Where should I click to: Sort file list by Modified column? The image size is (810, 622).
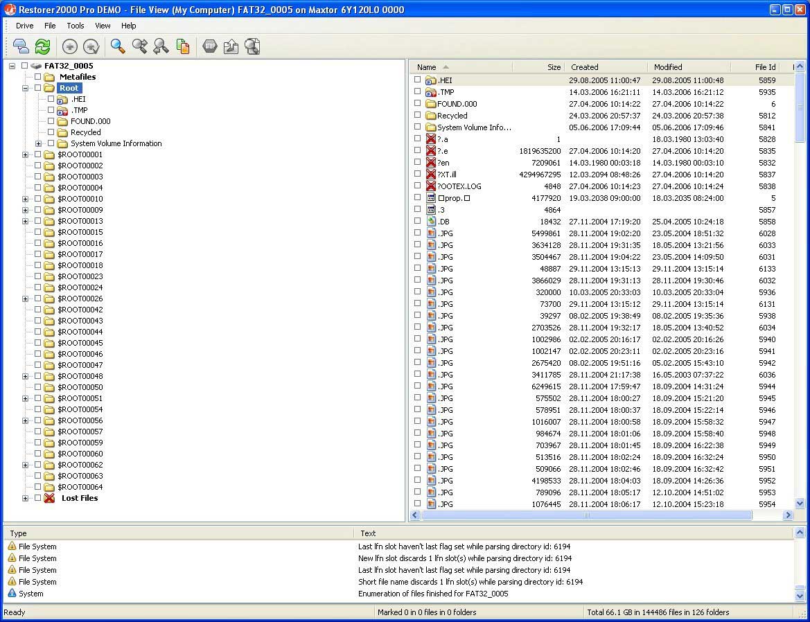coord(689,67)
